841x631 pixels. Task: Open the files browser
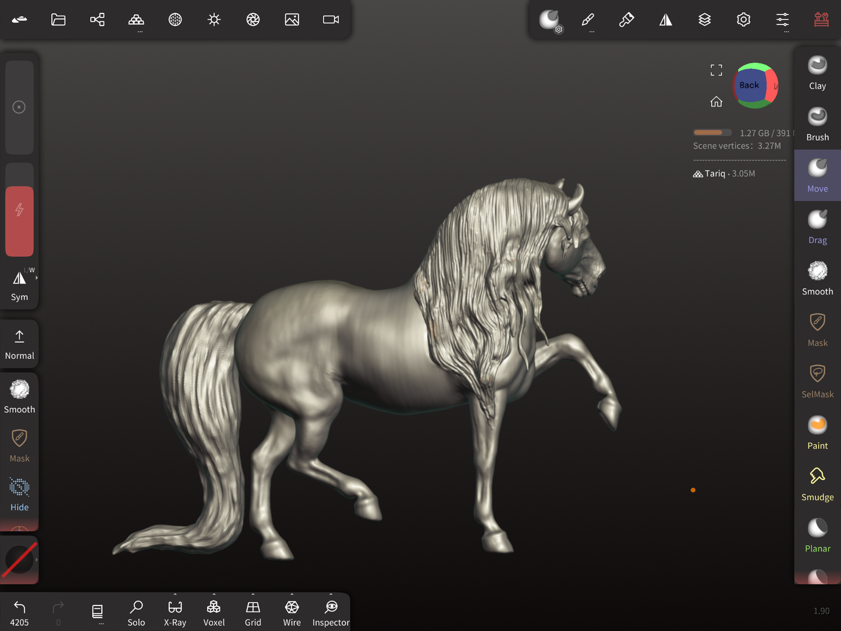point(58,19)
